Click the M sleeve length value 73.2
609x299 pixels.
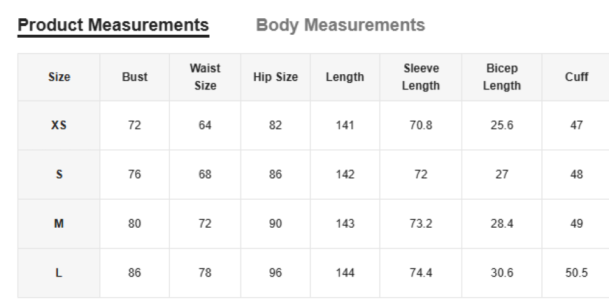421,224
